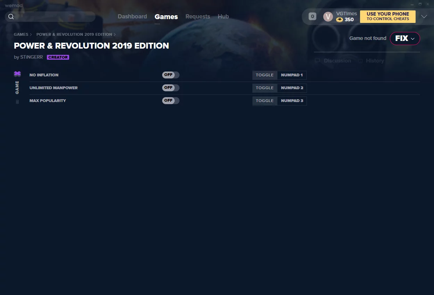This screenshot has width=434, height=295.
Task: Enable the Unlimited Manpower switch
Action: click(171, 88)
